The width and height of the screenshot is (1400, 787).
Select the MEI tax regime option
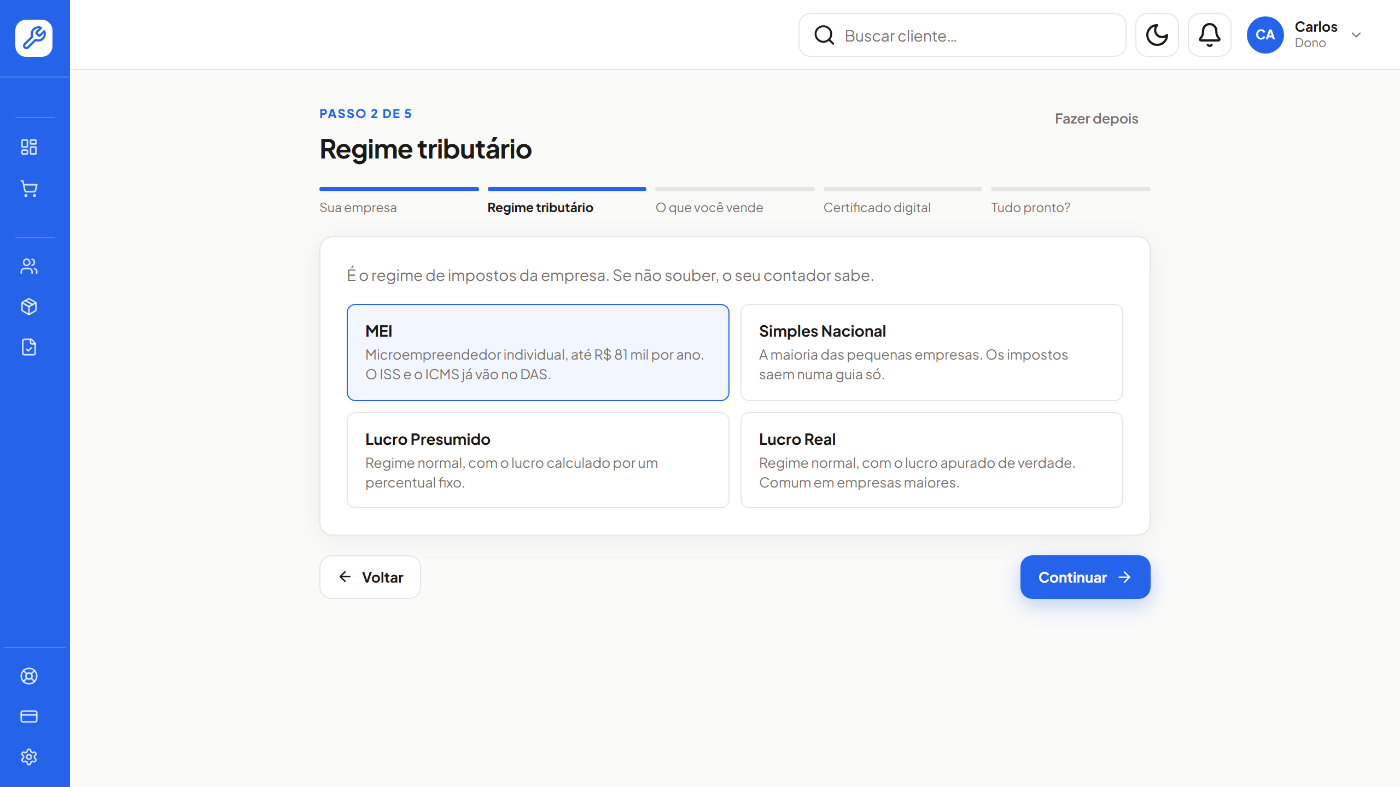[538, 353]
